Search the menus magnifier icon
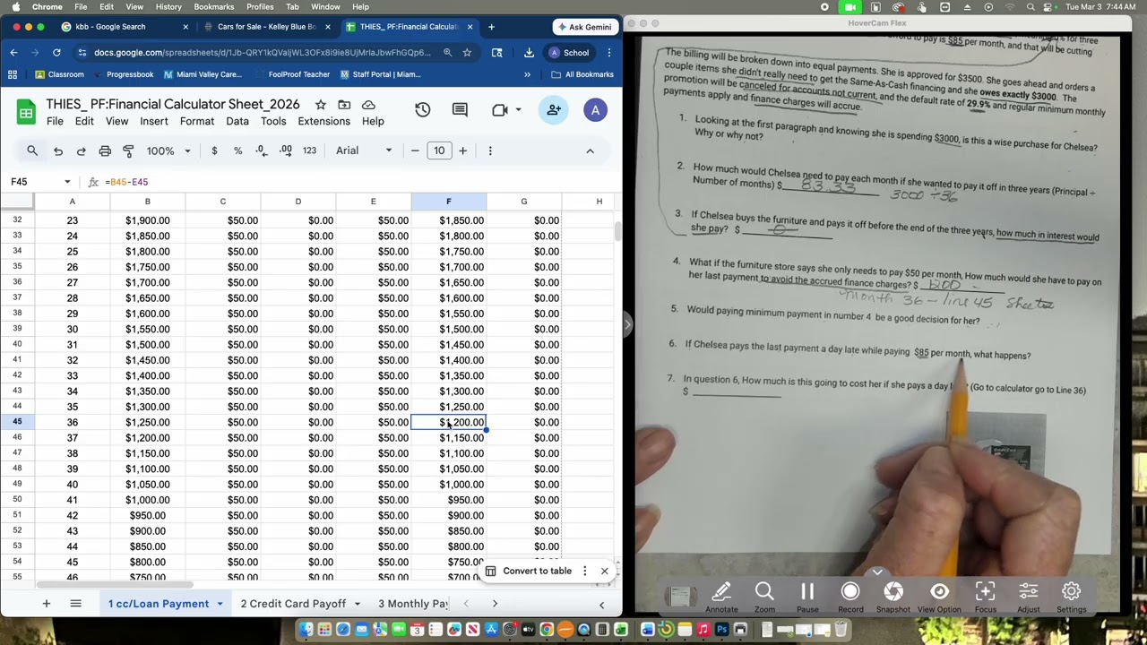Image resolution: width=1147 pixels, height=645 pixels. (32, 150)
